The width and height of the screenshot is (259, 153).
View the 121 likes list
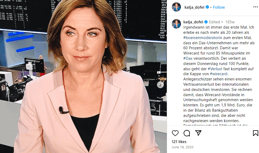coord(179,142)
